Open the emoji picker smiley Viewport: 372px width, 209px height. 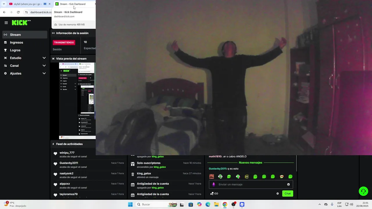coord(289,184)
